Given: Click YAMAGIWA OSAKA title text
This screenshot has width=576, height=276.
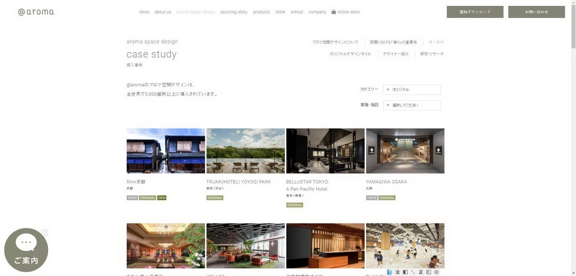Looking at the screenshot, I should pos(387,182).
